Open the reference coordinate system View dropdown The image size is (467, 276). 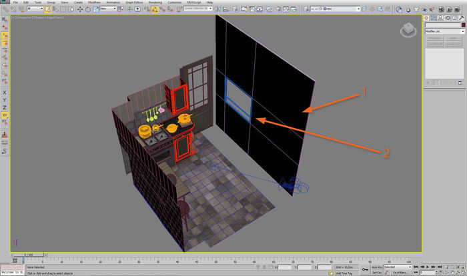click(108, 9)
